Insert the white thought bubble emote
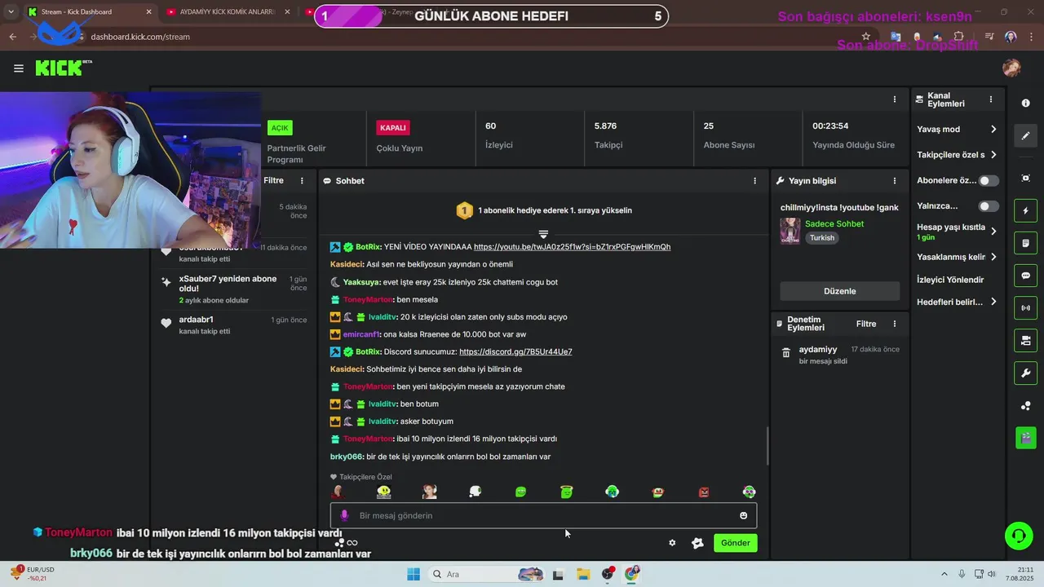Screen dimensions: 1044x587 click(x=475, y=492)
